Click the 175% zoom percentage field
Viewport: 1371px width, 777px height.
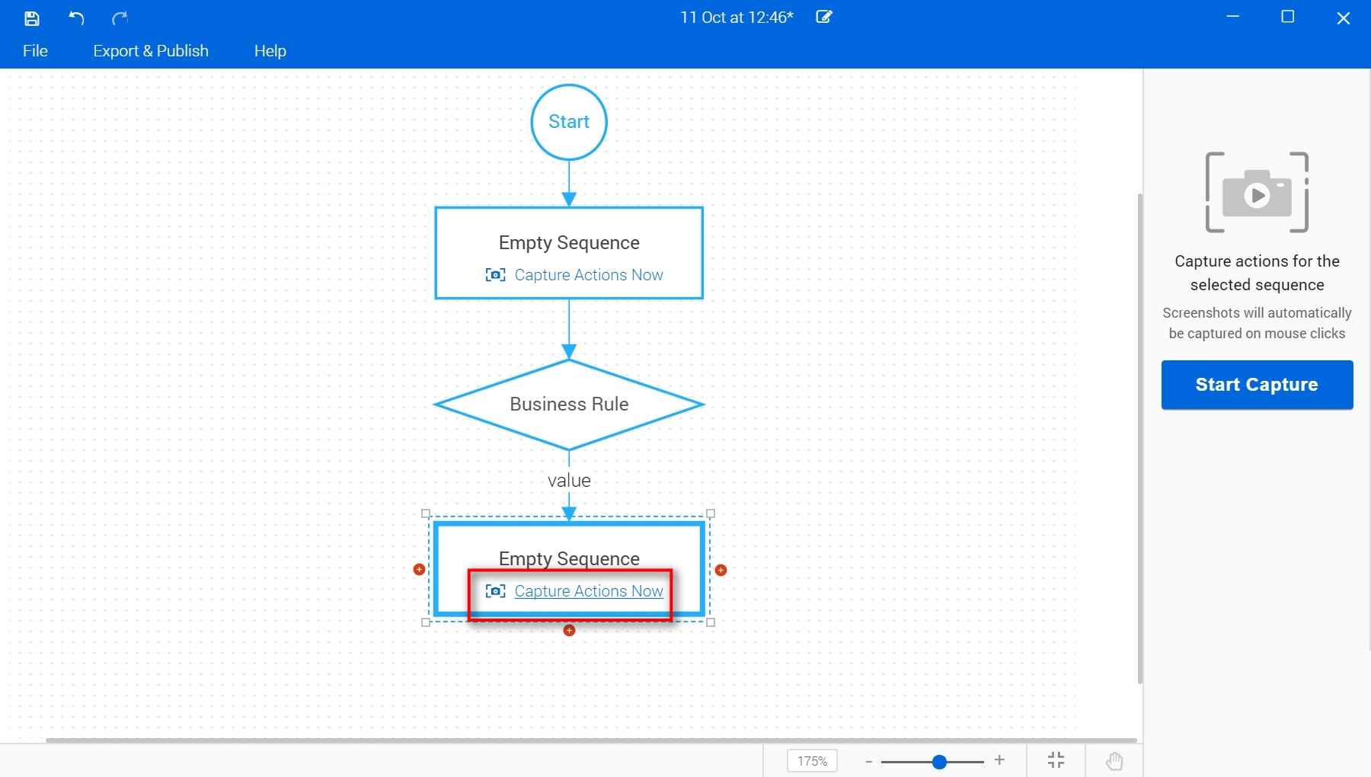812,761
